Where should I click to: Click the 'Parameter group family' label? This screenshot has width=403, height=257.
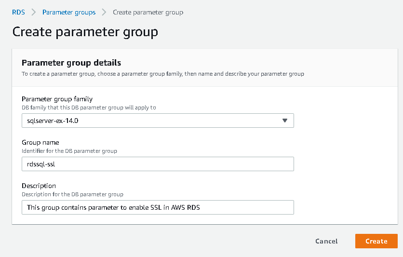point(57,99)
